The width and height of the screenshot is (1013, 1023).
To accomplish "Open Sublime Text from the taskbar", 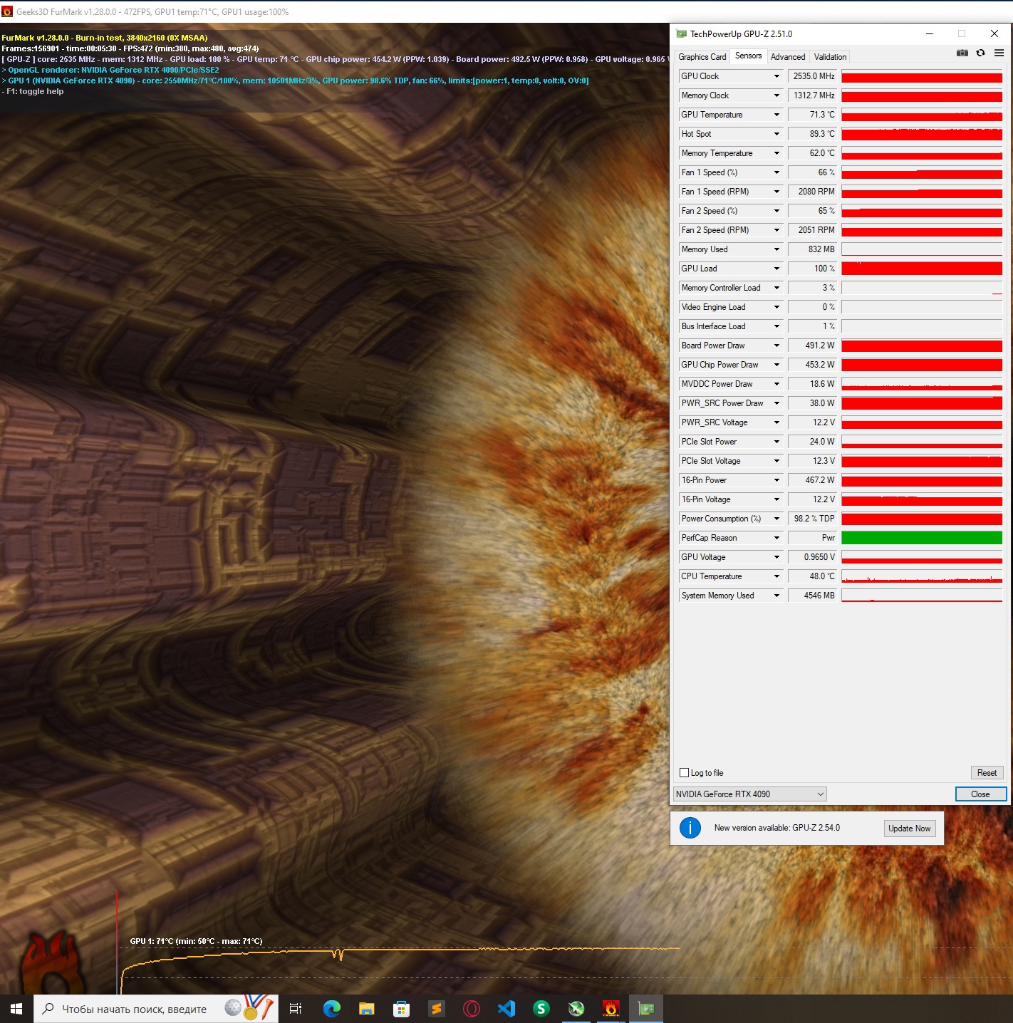I will (x=436, y=1009).
